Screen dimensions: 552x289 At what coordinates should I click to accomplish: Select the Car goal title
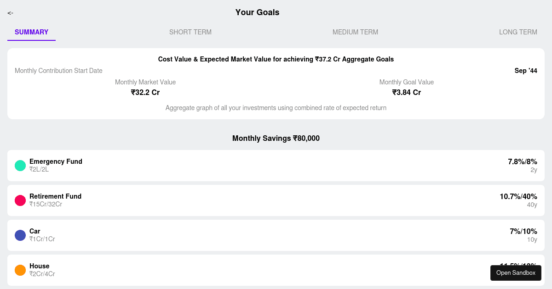pyautogui.click(x=35, y=231)
